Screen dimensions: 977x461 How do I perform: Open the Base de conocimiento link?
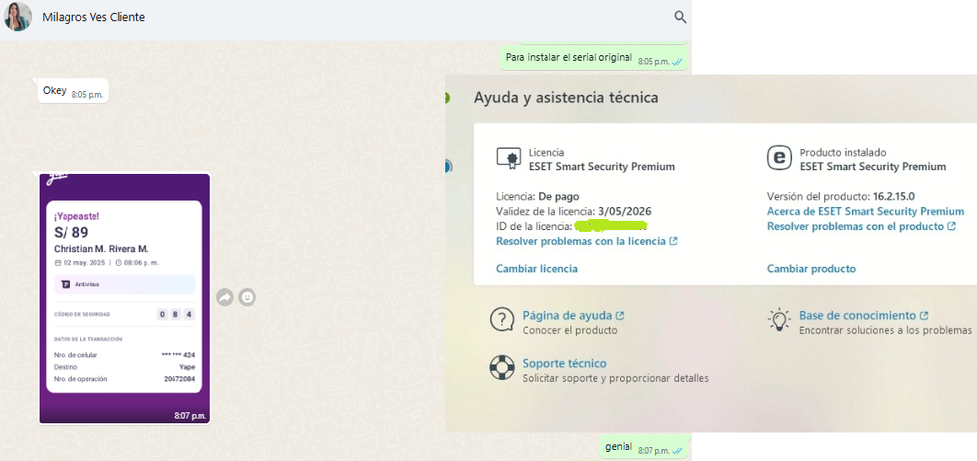click(x=857, y=316)
